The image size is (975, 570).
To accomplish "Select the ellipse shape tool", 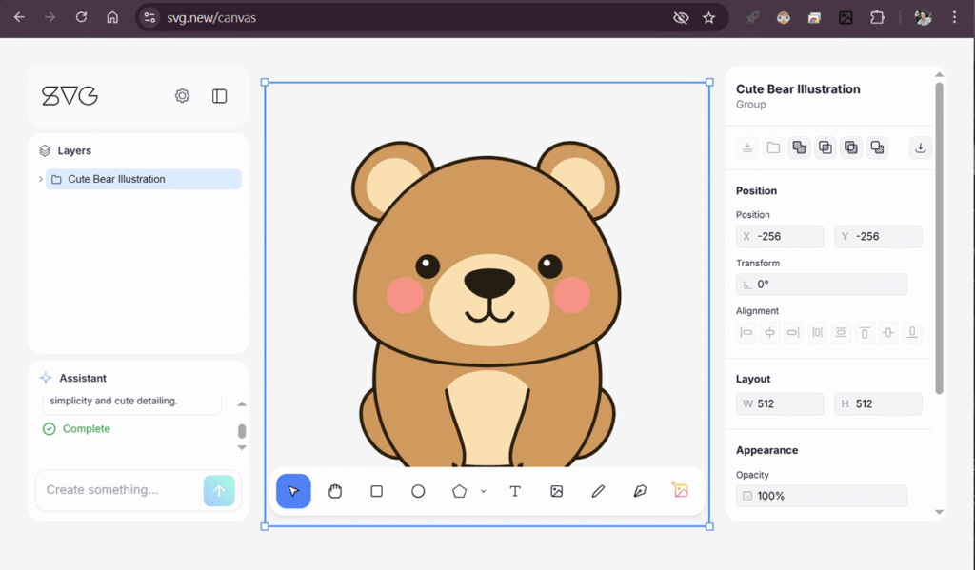I will [x=418, y=491].
